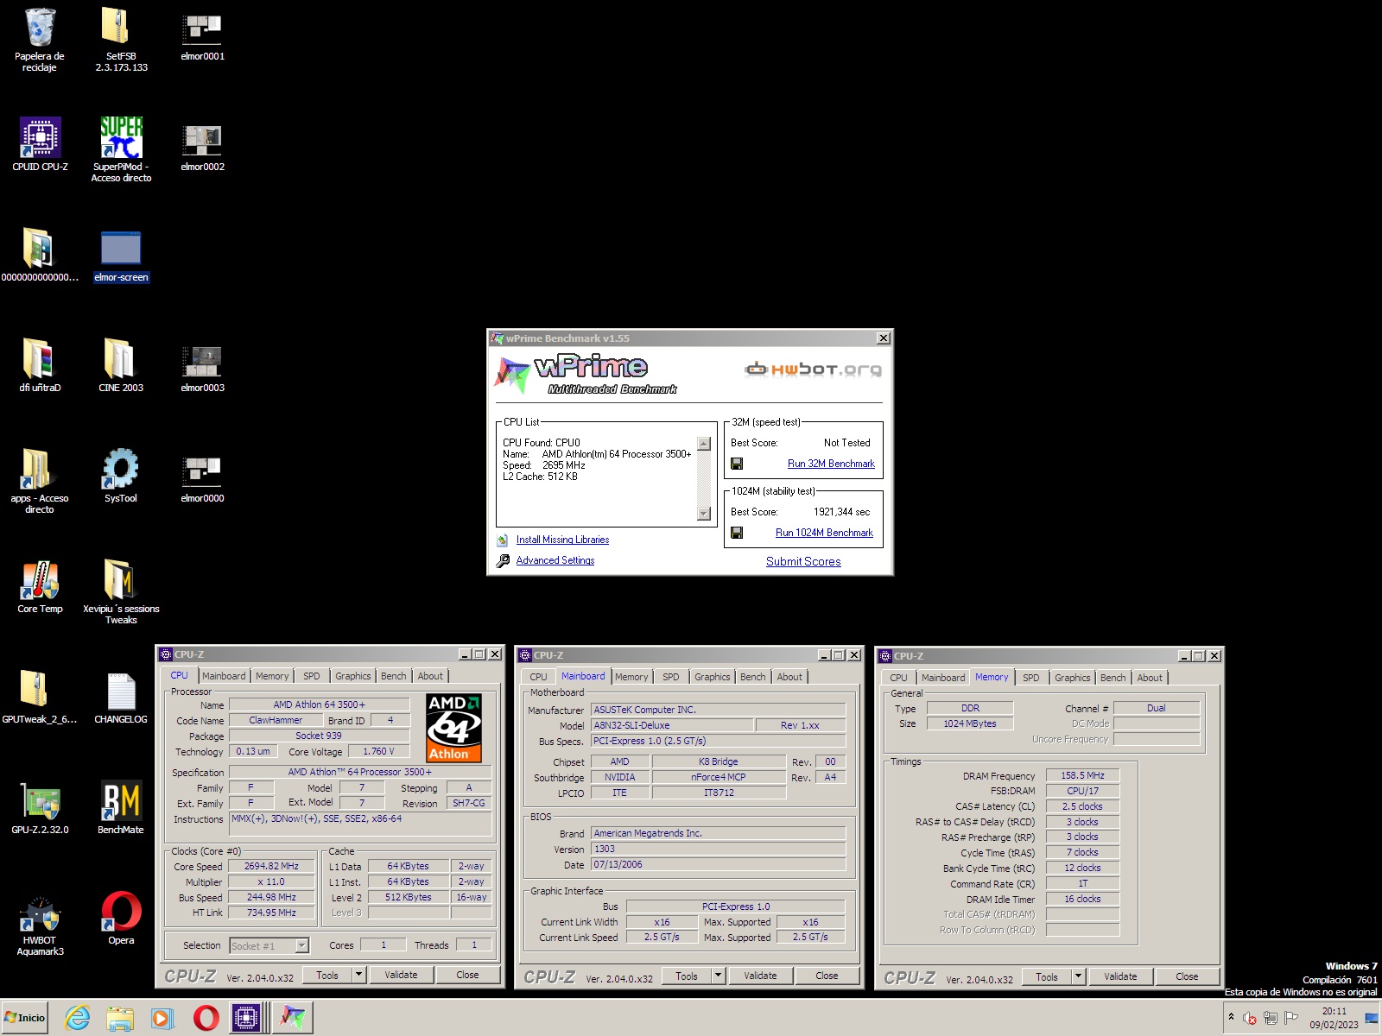Open Internet Explorer from the taskbar
This screenshot has width=1382, height=1036.
tap(78, 1018)
